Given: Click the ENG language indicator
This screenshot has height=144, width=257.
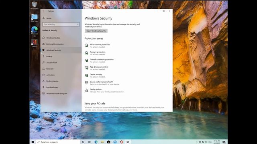Looking at the screenshot, I should point(210,142).
